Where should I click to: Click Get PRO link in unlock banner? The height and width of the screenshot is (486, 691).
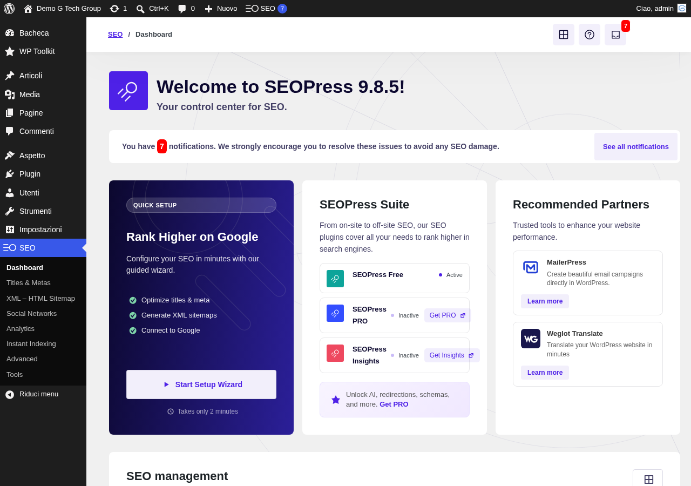click(394, 404)
